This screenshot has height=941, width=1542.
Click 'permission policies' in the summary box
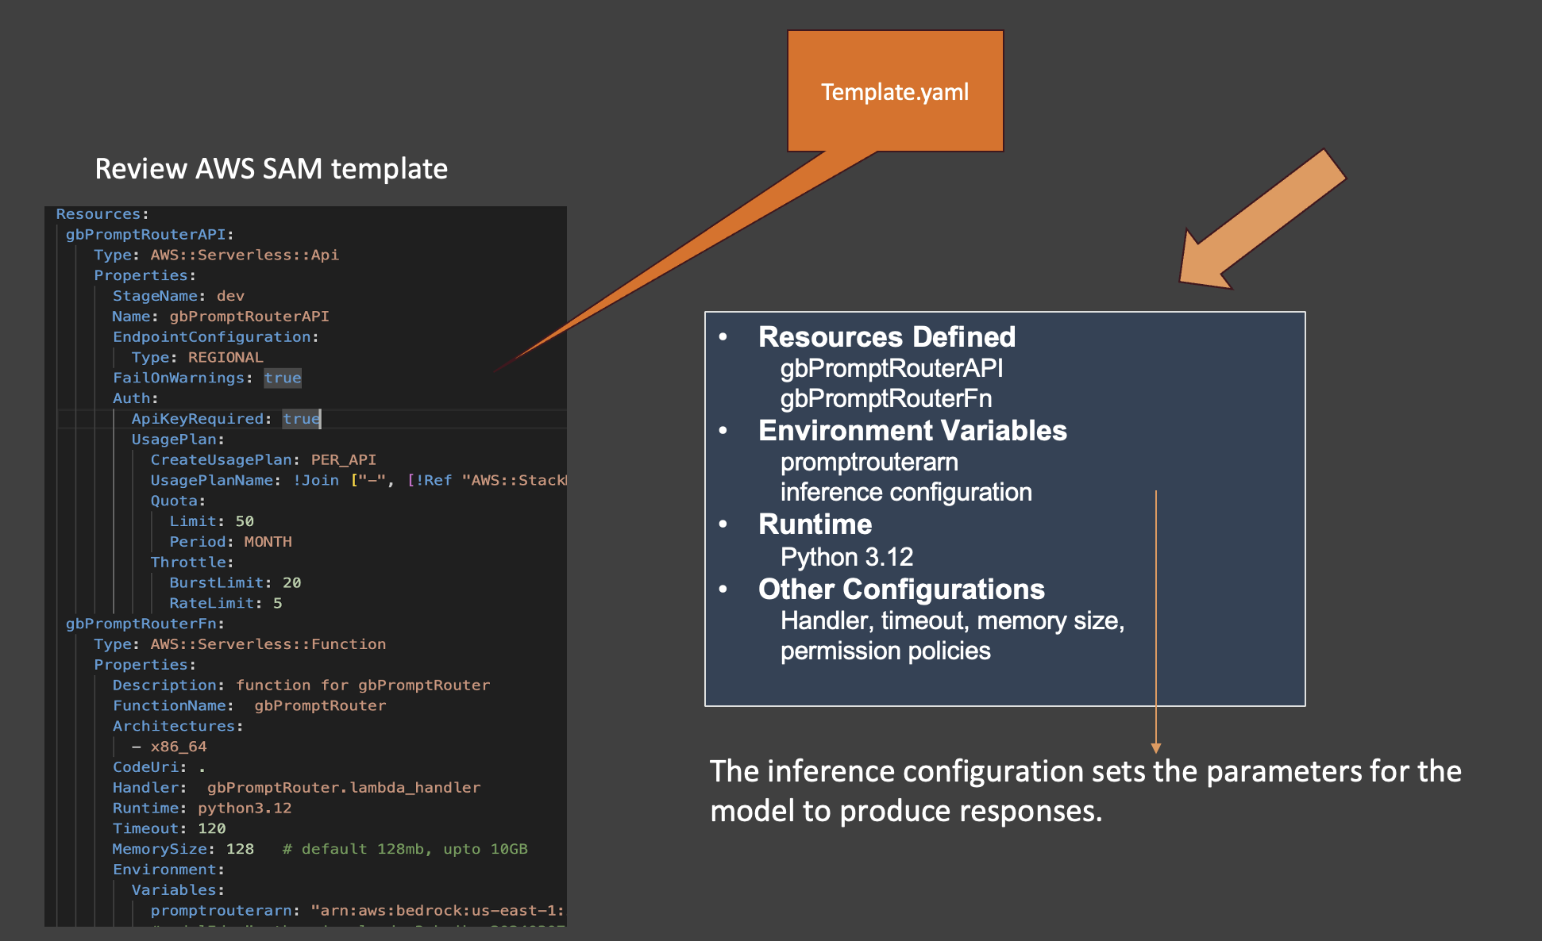click(885, 651)
